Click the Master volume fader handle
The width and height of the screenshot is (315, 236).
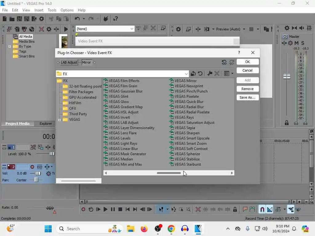pos(287,77)
